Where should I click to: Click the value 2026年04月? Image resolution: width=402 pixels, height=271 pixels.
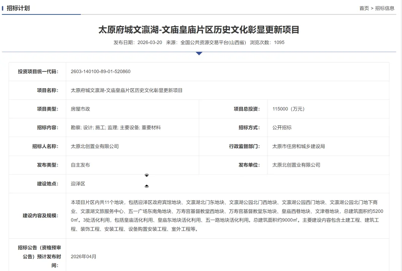[84, 256]
